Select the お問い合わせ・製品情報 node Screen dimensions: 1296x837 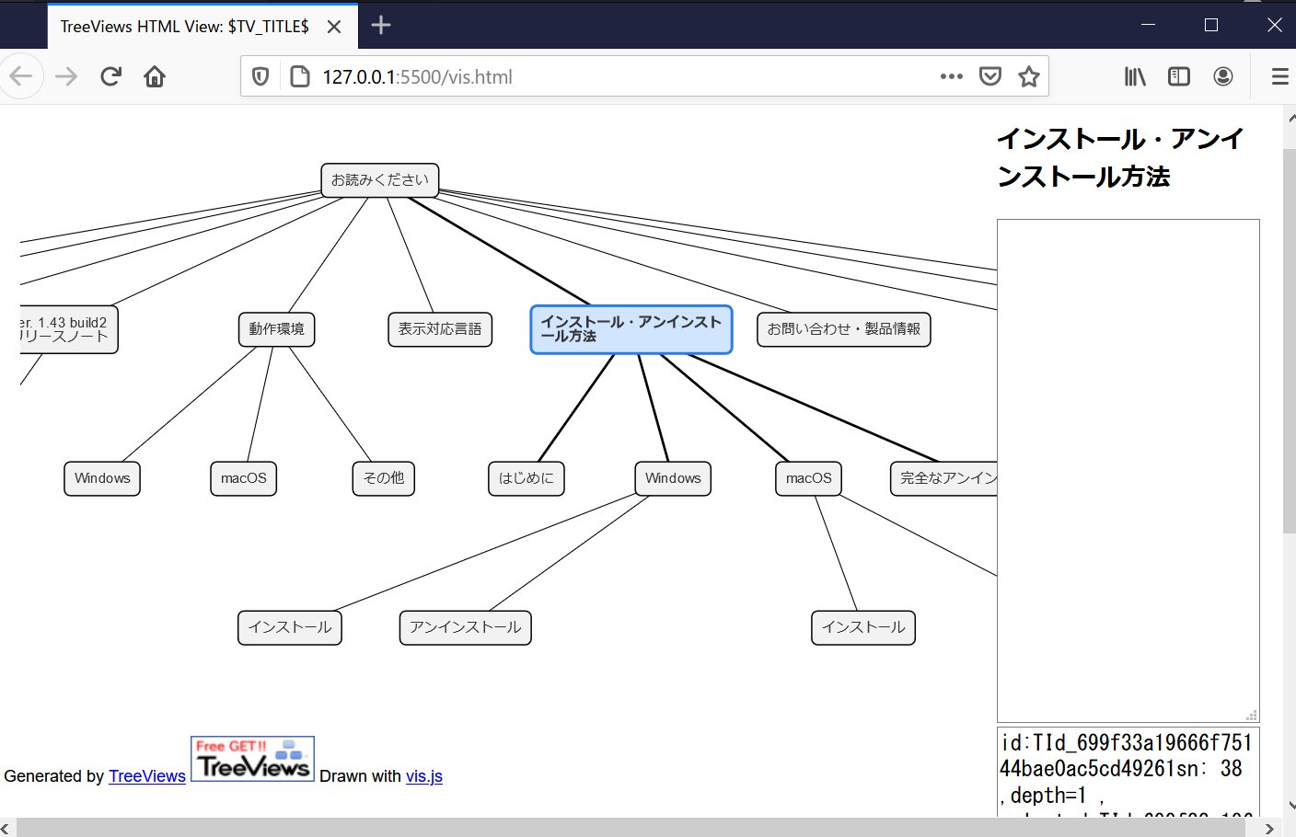coord(844,329)
